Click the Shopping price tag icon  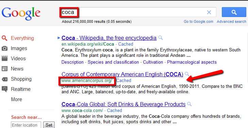pyautogui.click(x=4, y=79)
